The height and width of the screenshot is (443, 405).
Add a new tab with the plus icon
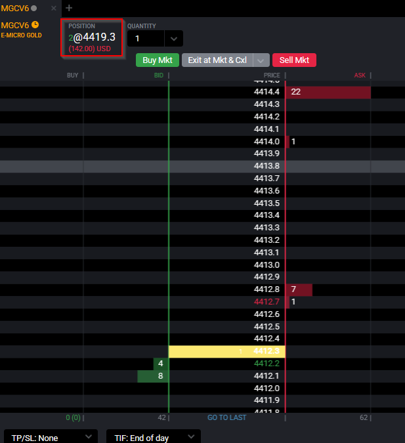(x=69, y=8)
